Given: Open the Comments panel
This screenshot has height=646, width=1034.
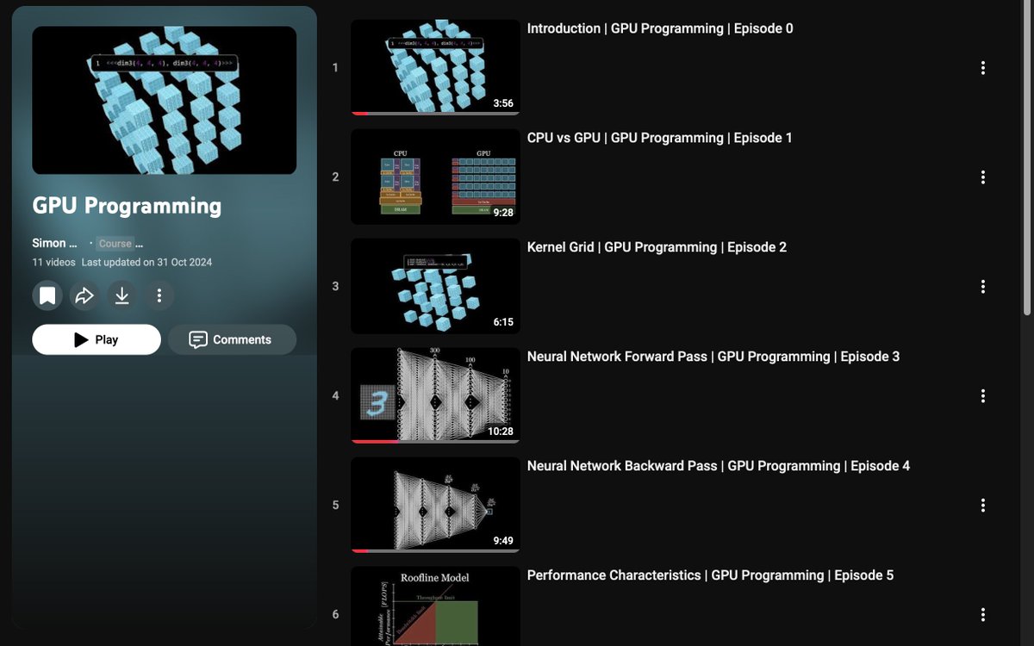Looking at the screenshot, I should coord(232,339).
